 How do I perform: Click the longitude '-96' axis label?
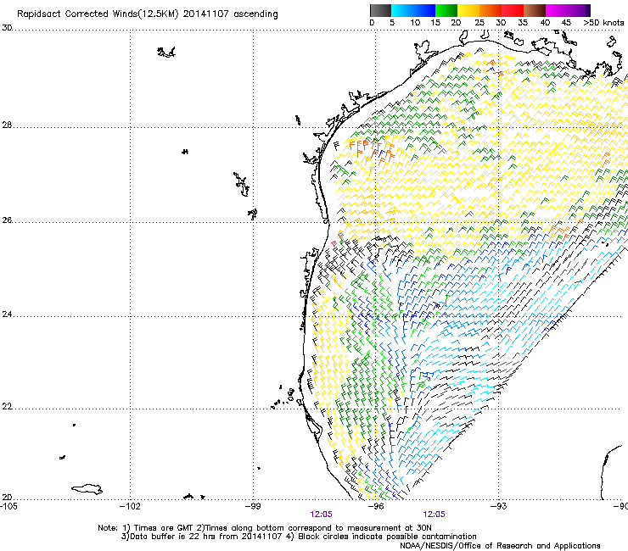[376, 506]
